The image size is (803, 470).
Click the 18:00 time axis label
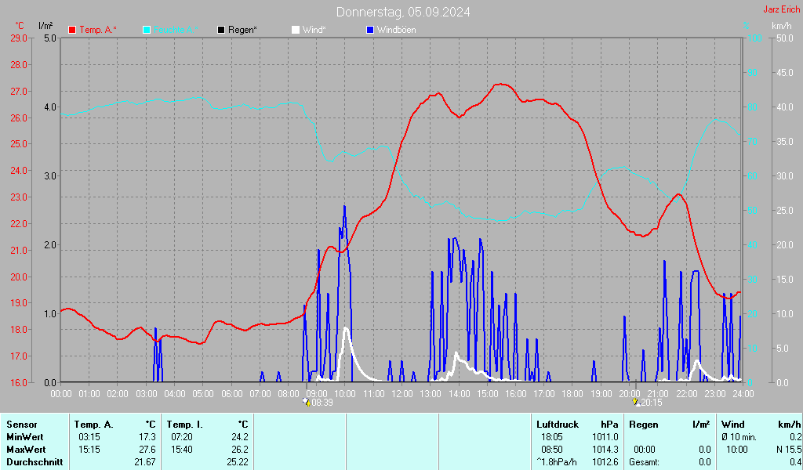[572, 393]
